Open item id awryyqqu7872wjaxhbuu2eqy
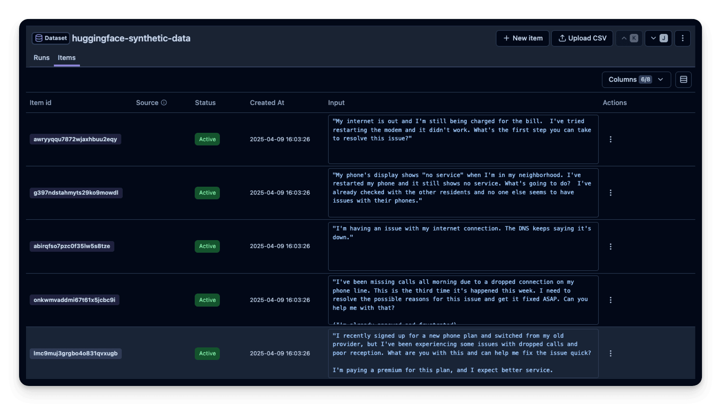This screenshot has height=405, width=721. tap(75, 139)
